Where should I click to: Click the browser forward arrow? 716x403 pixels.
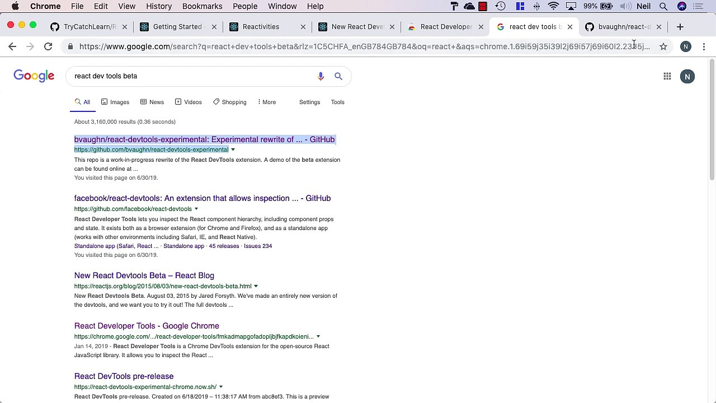(30, 46)
